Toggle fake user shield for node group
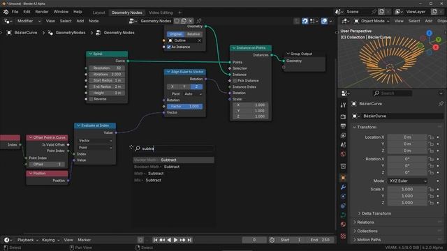The height and width of the screenshot is (251, 447). coord(177,21)
